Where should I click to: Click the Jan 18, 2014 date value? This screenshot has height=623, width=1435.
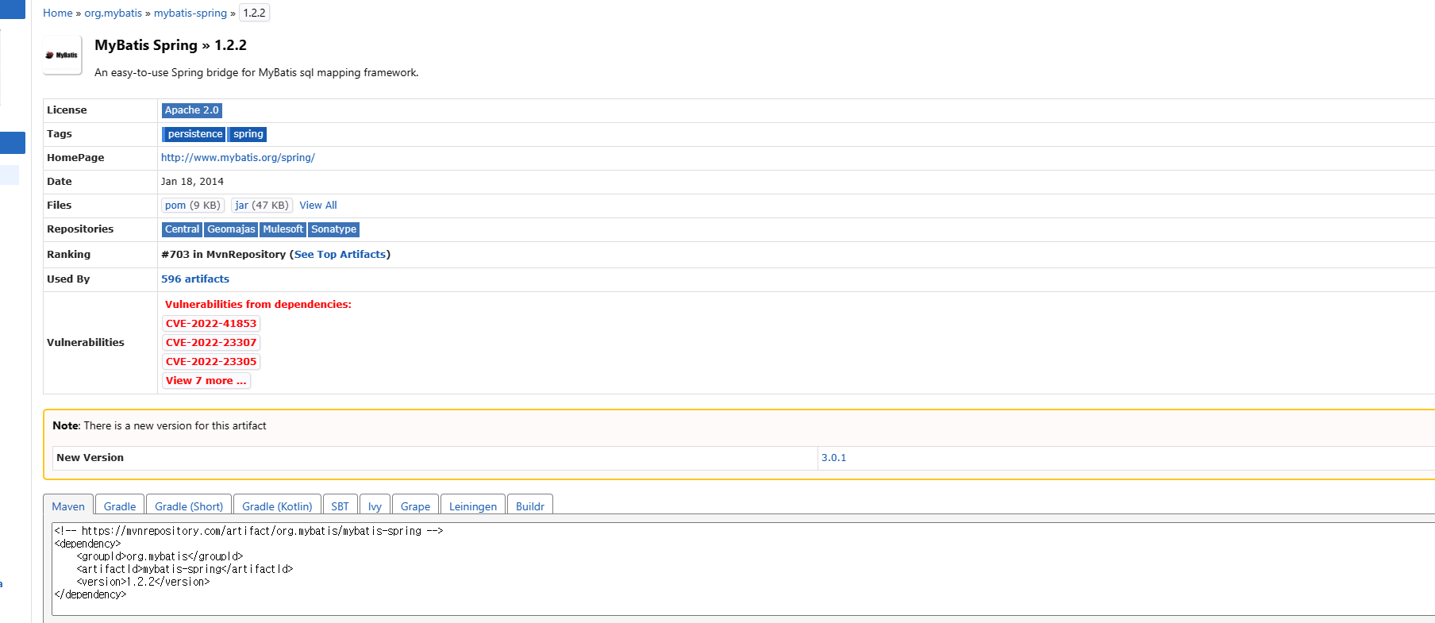192,182
